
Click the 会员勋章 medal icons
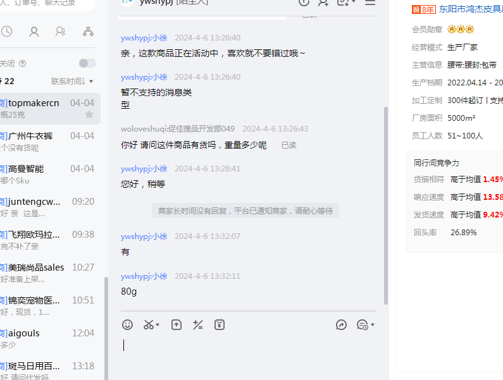coord(461,30)
